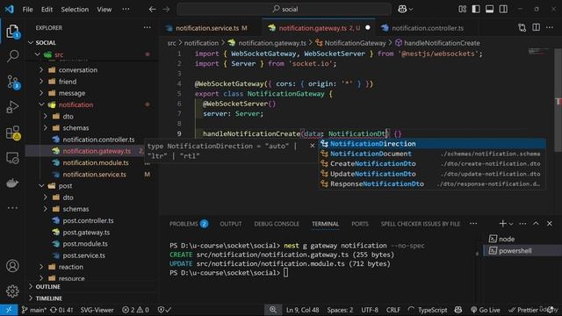Image resolution: width=562 pixels, height=316 pixels.
Task: Open Source Control view in activity bar
Action: click(12, 82)
